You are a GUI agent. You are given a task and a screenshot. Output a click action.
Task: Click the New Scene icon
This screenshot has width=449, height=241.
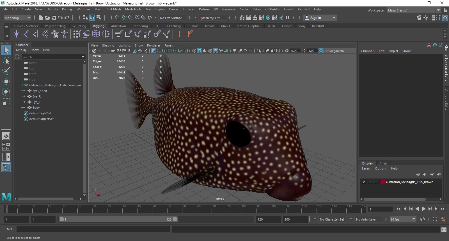pyautogui.click(x=41, y=18)
